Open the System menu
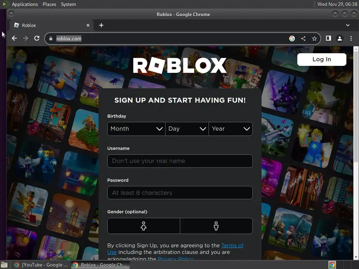Viewport: 359px width, 269px height. click(x=68, y=4)
